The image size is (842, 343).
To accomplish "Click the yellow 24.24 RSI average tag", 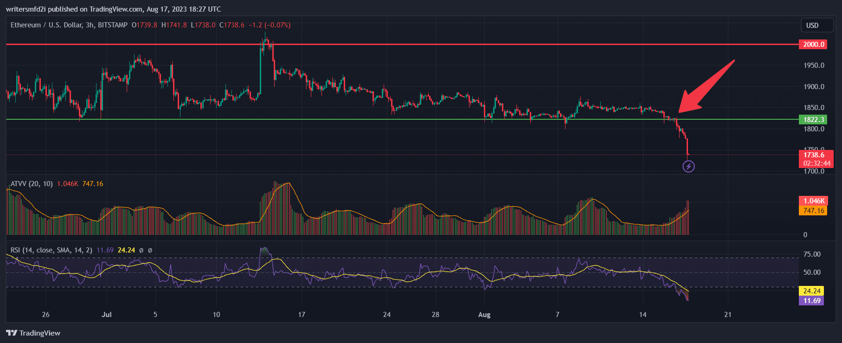I will coord(811,291).
